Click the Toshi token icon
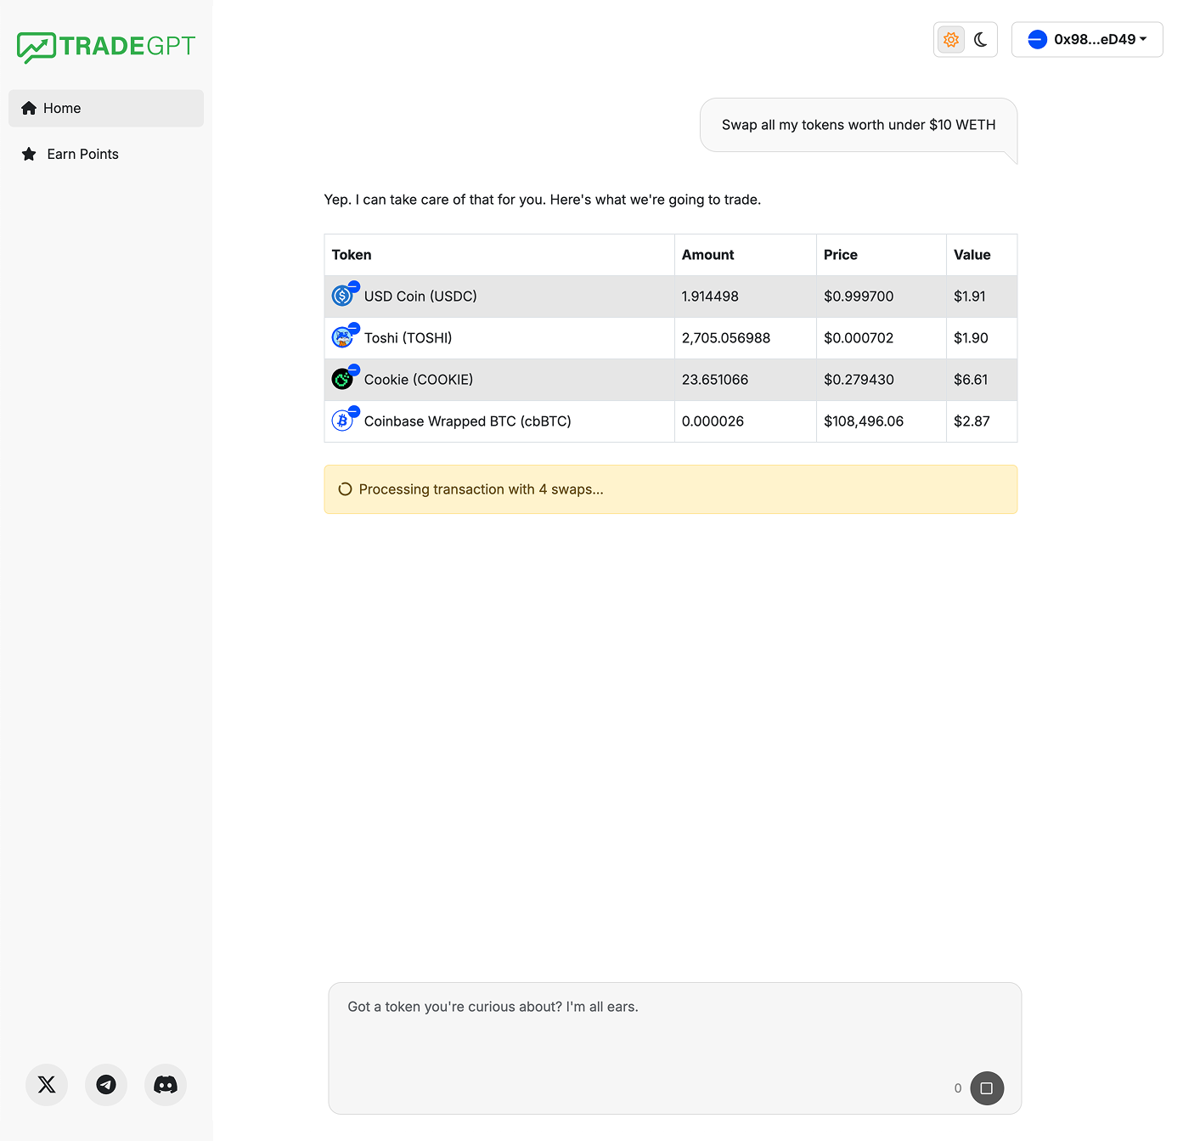Screen dimensions: 1183x1141 point(342,337)
